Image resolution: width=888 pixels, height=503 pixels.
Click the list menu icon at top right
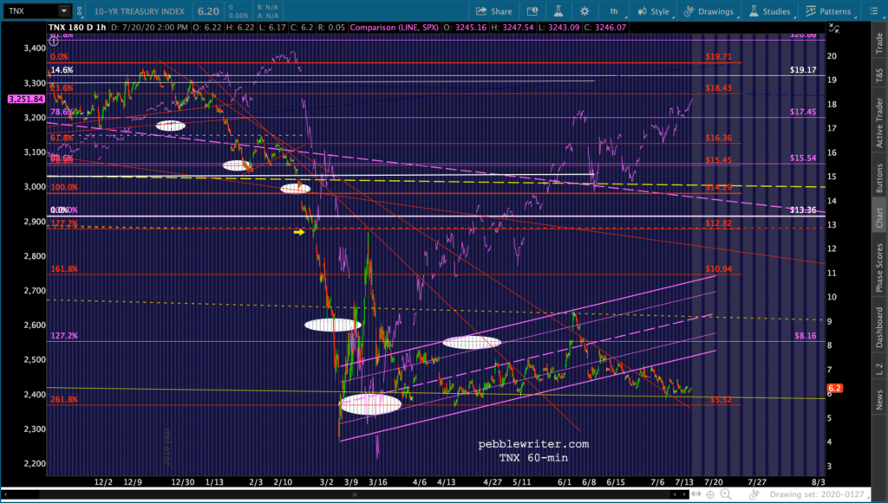[873, 11]
